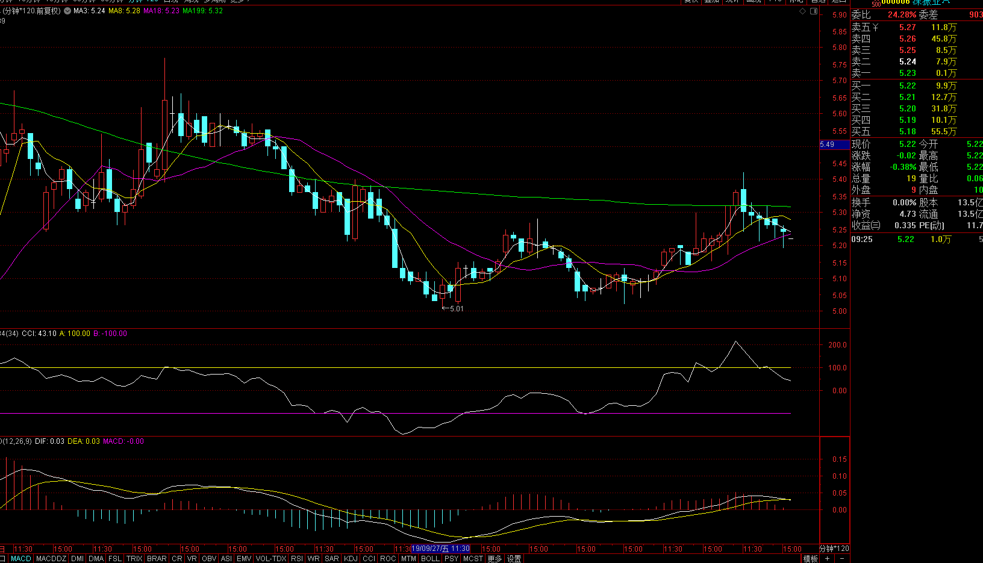Select the 买四 bid price 5.19 row
This screenshot has width=983, height=563.
click(916, 120)
